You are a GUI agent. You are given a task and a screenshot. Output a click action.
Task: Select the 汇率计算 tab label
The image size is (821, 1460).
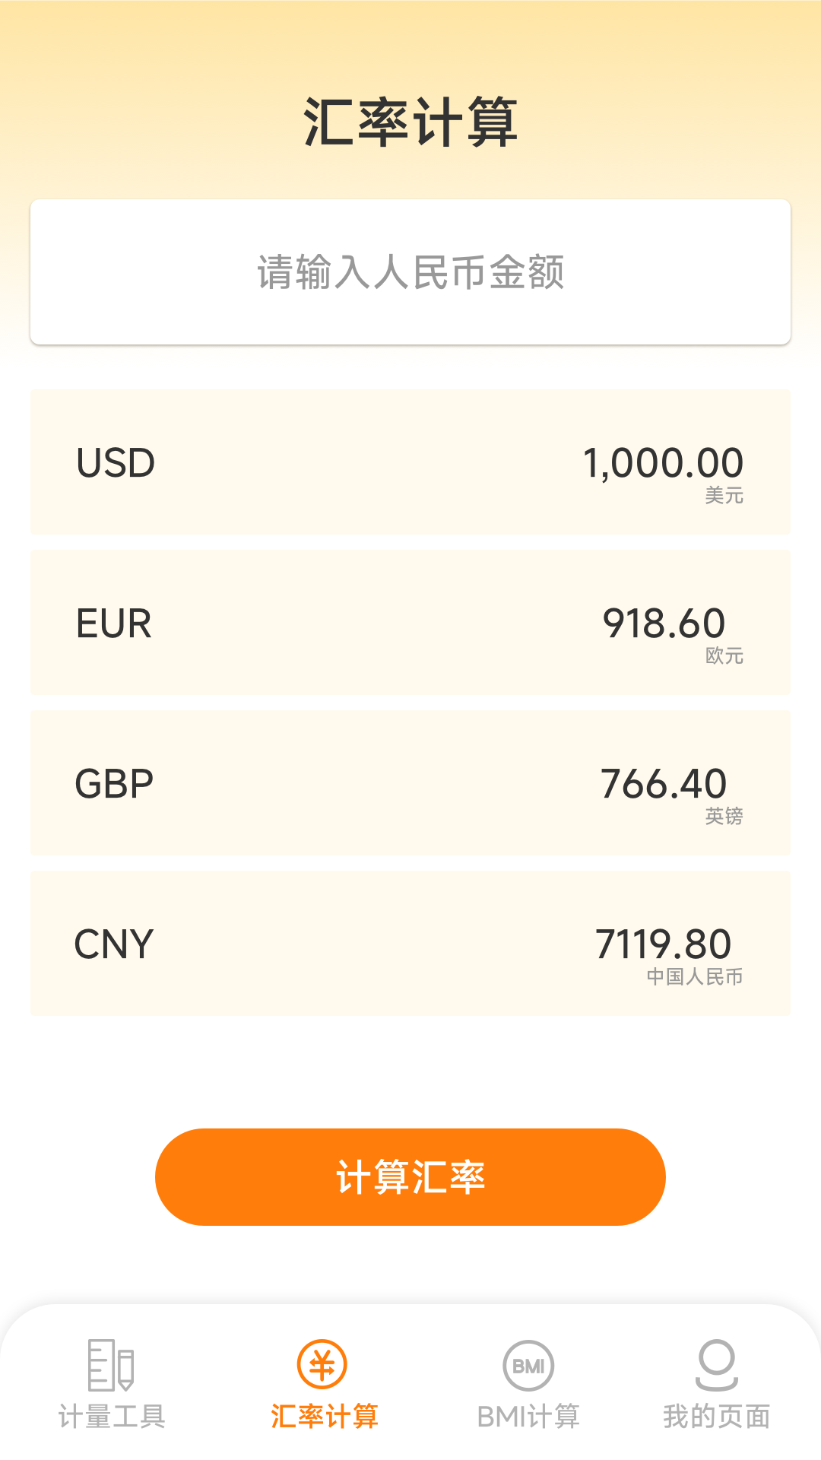325,1417
